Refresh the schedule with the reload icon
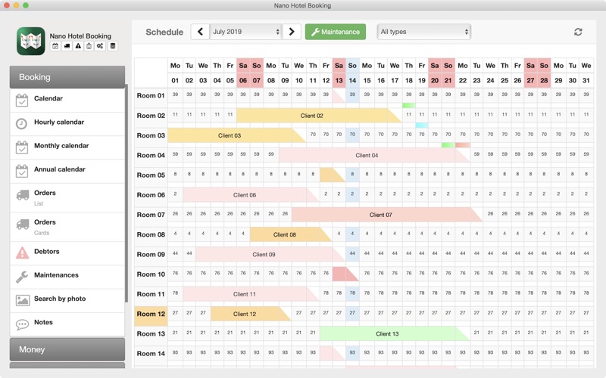 click(578, 32)
